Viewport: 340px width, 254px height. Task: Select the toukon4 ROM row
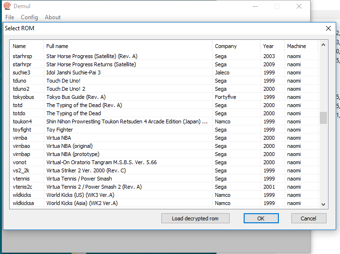(164, 121)
